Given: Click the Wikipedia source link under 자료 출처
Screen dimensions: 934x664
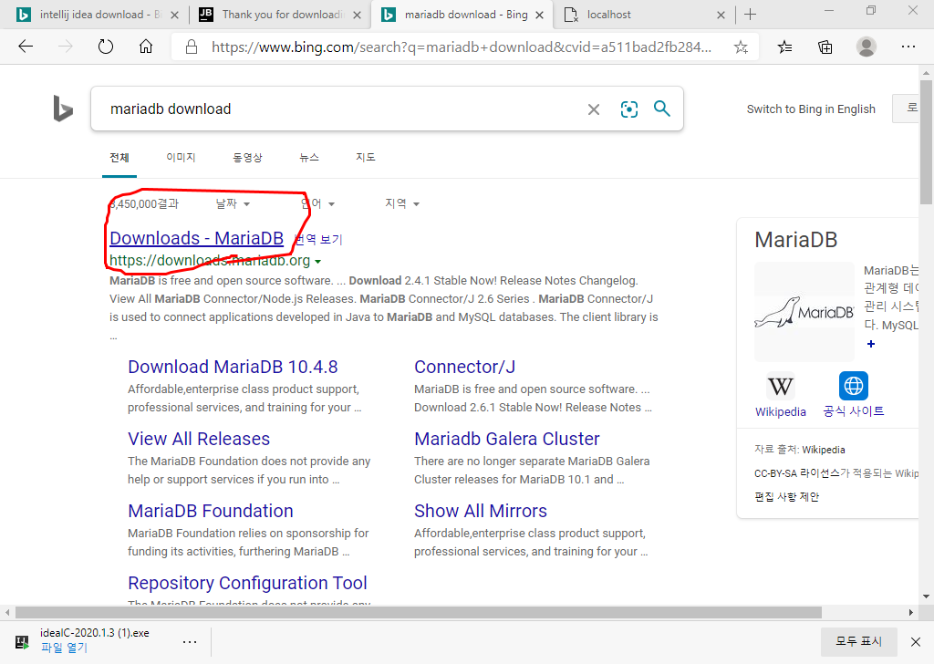Looking at the screenshot, I should pos(824,450).
